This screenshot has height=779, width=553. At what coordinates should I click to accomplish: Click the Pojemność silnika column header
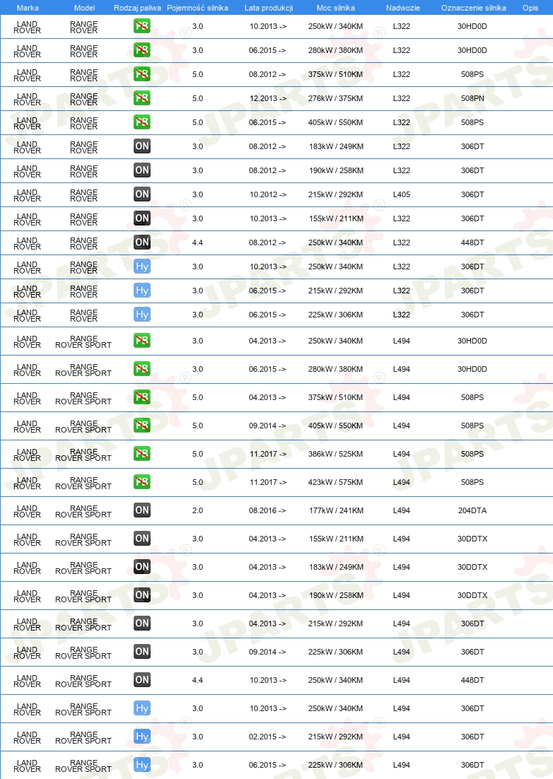click(198, 8)
